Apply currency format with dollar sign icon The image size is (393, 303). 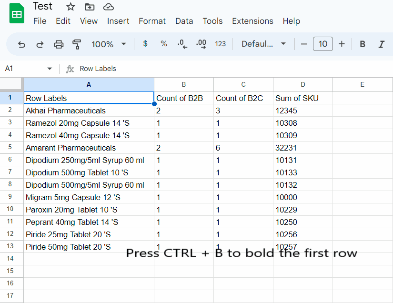pos(145,44)
